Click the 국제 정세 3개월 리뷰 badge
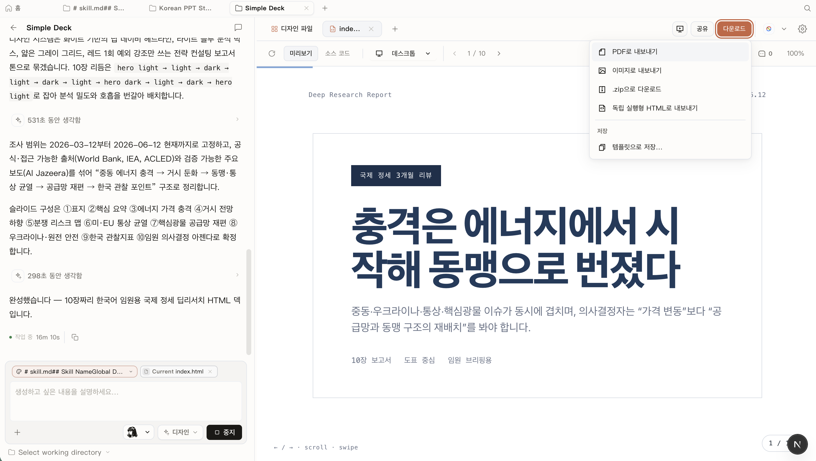 coord(396,175)
